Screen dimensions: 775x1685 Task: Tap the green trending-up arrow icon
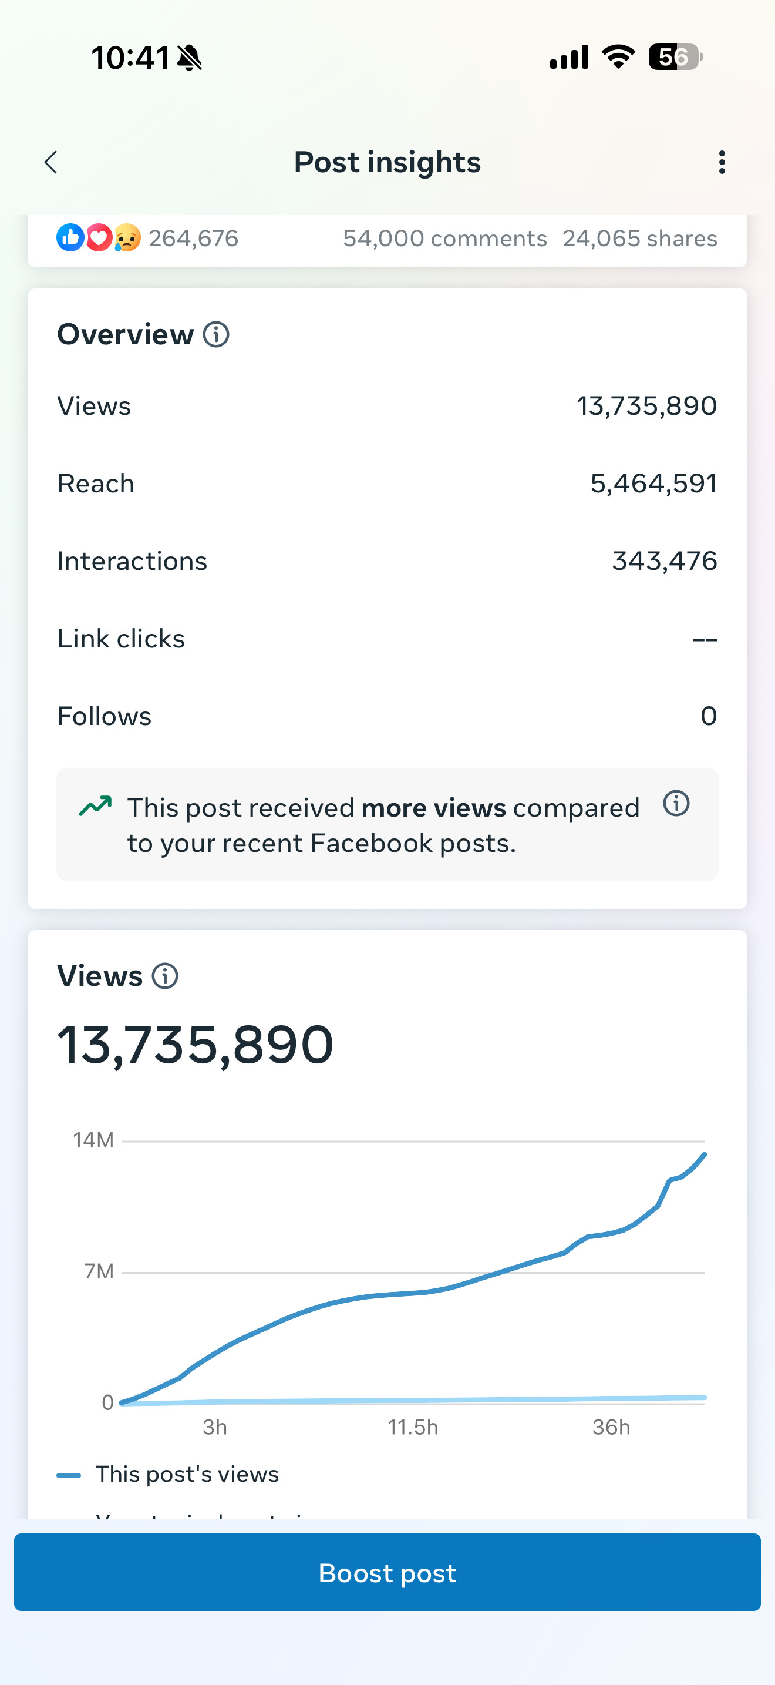click(x=95, y=806)
